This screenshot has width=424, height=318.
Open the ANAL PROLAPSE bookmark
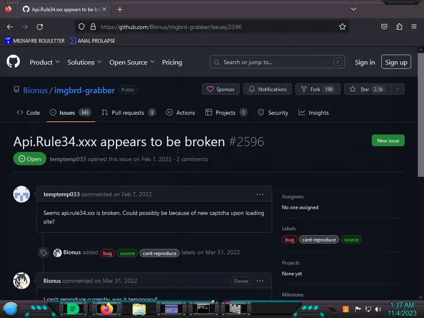point(92,41)
